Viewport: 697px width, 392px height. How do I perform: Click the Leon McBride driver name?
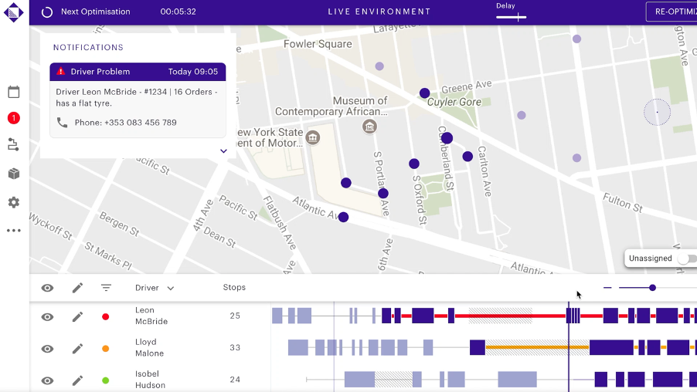(151, 316)
